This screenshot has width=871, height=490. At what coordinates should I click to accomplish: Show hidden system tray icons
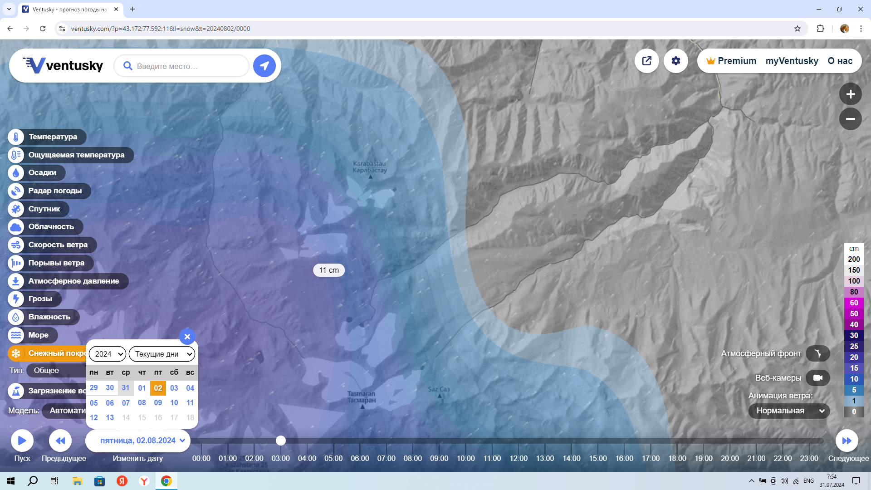pos(752,481)
